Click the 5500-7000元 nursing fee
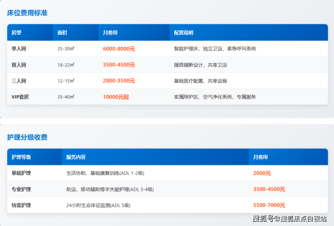This screenshot has height=226, width=334. click(269, 205)
